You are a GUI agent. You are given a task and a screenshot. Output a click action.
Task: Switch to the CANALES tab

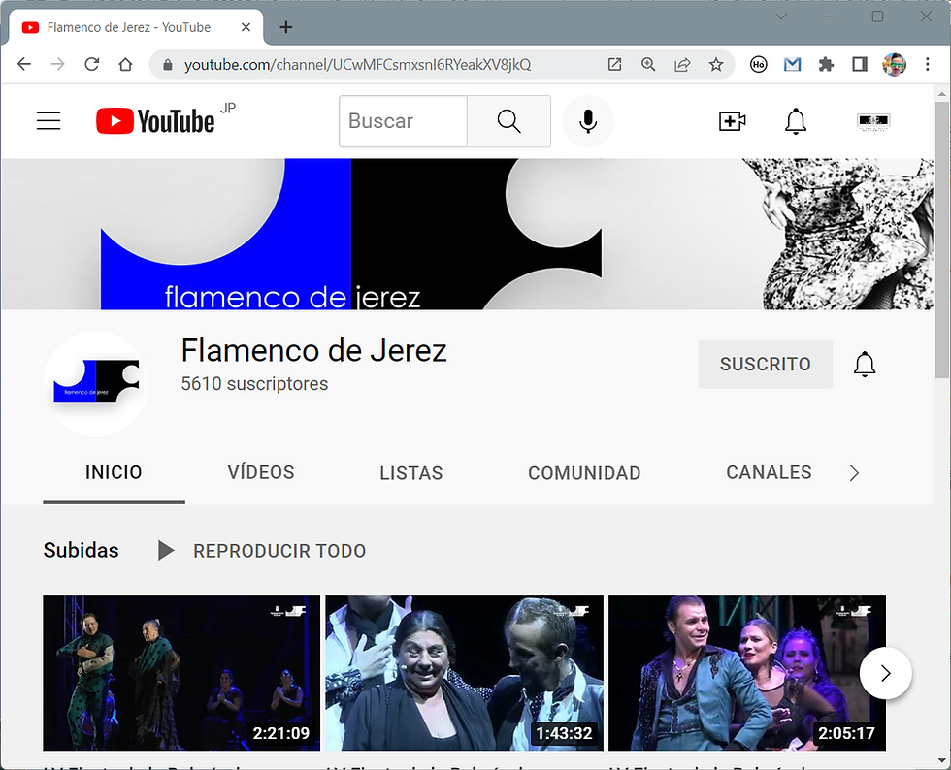click(x=769, y=472)
